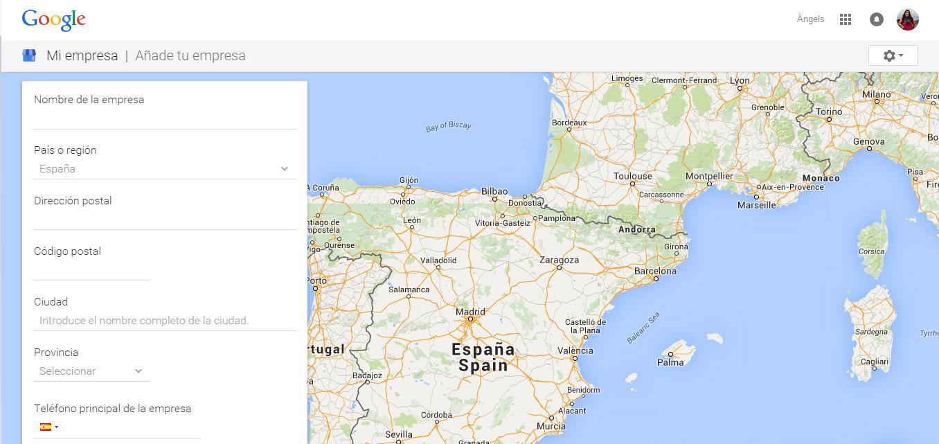This screenshot has height=444, width=939.
Task: Open the notifications bell
Action: coord(876,19)
